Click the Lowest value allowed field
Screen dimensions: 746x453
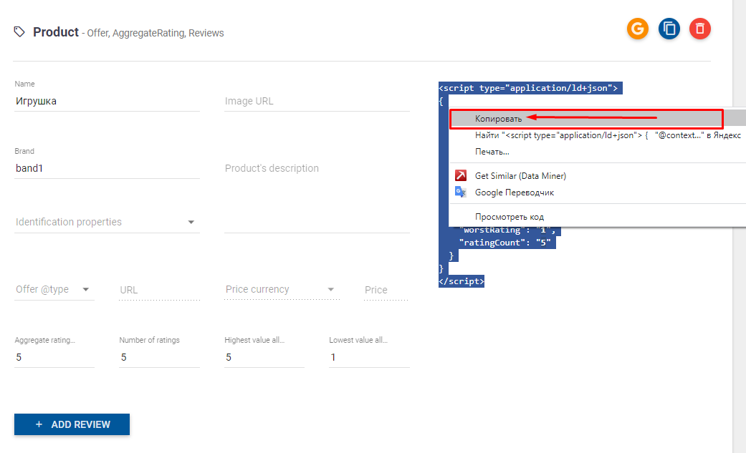click(x=368, y=357)
